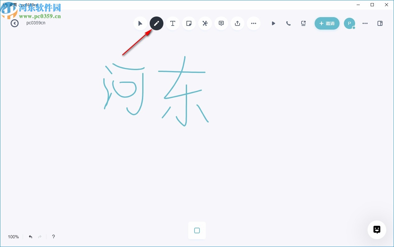Select the Pen drawing tool
The width and height of the screenshot is (394, 247).
pyautogui.click(x=157, y=23)
